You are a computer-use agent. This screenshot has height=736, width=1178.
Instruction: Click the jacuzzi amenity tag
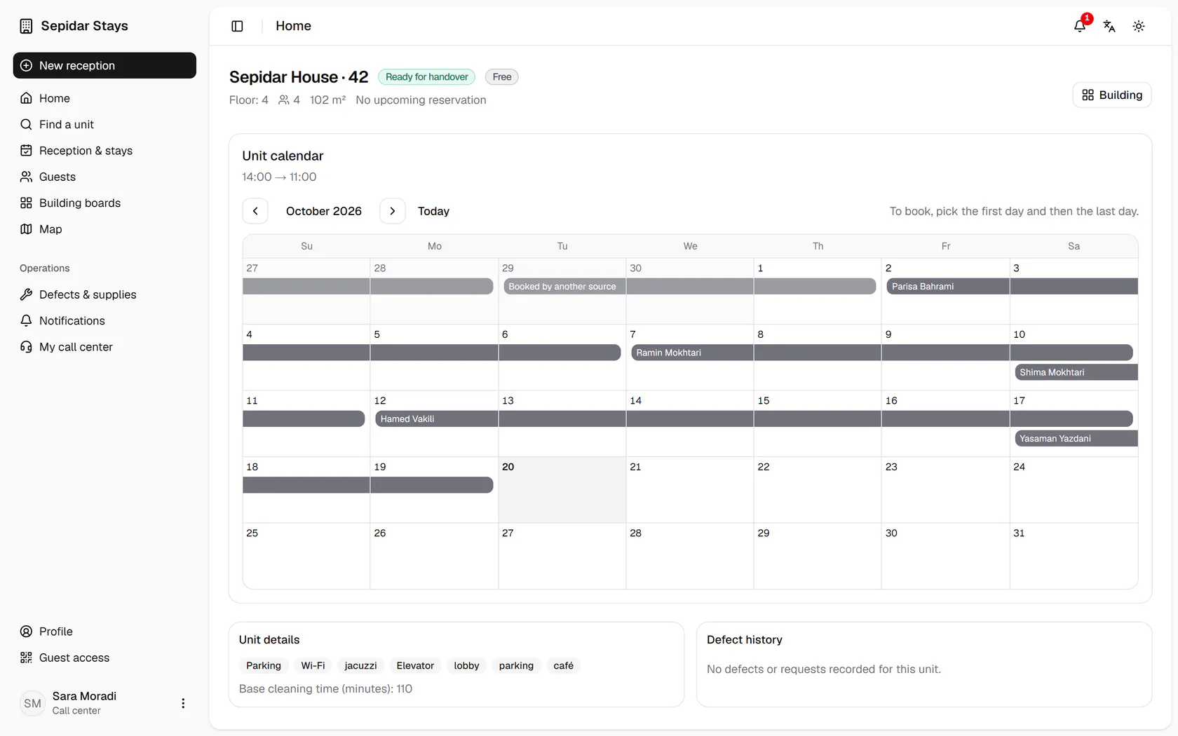[x=360, y=666]
